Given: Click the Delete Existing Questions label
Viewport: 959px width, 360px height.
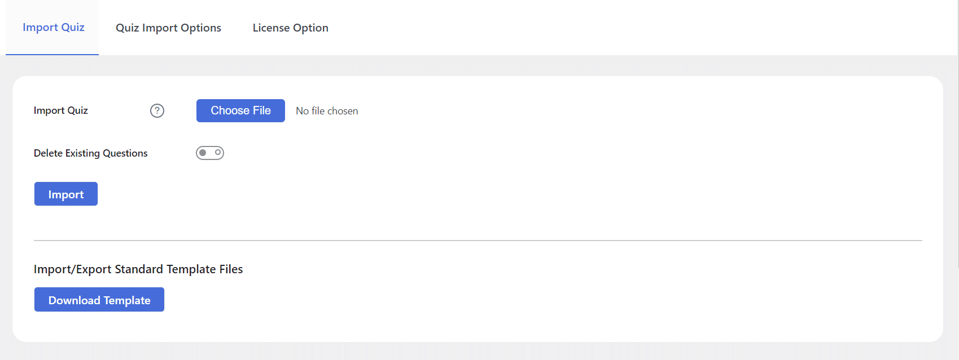Looking at the screenshot, I should point(90,153).
